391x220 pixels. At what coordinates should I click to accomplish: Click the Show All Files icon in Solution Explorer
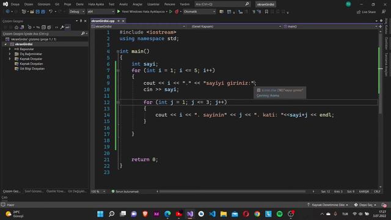(49, 27)
